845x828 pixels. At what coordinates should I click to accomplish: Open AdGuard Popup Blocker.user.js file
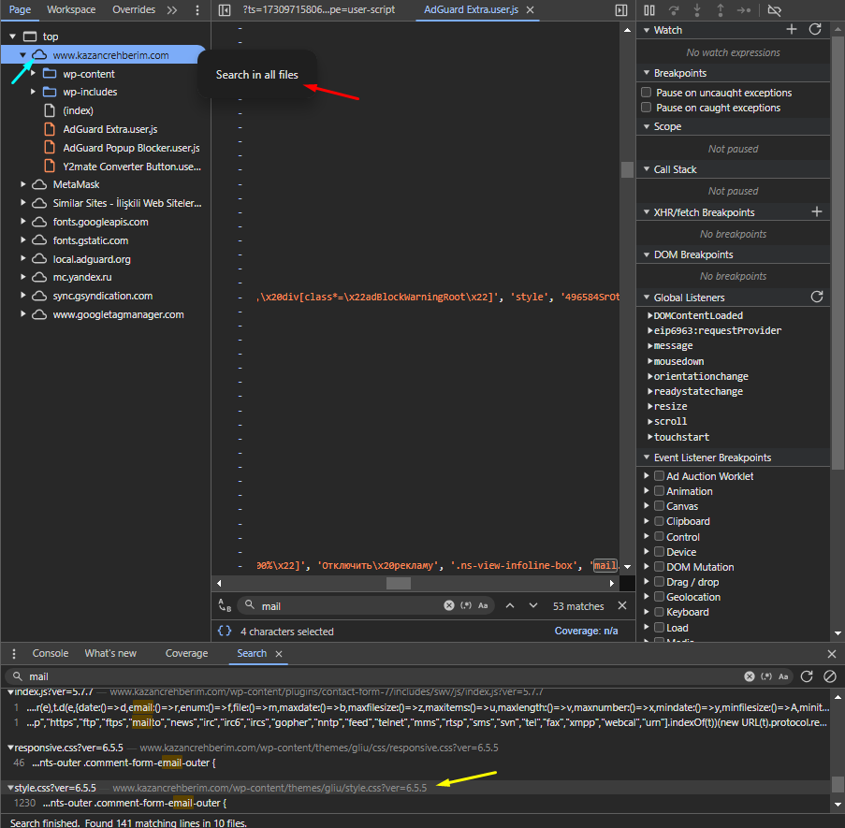[131, 148]
